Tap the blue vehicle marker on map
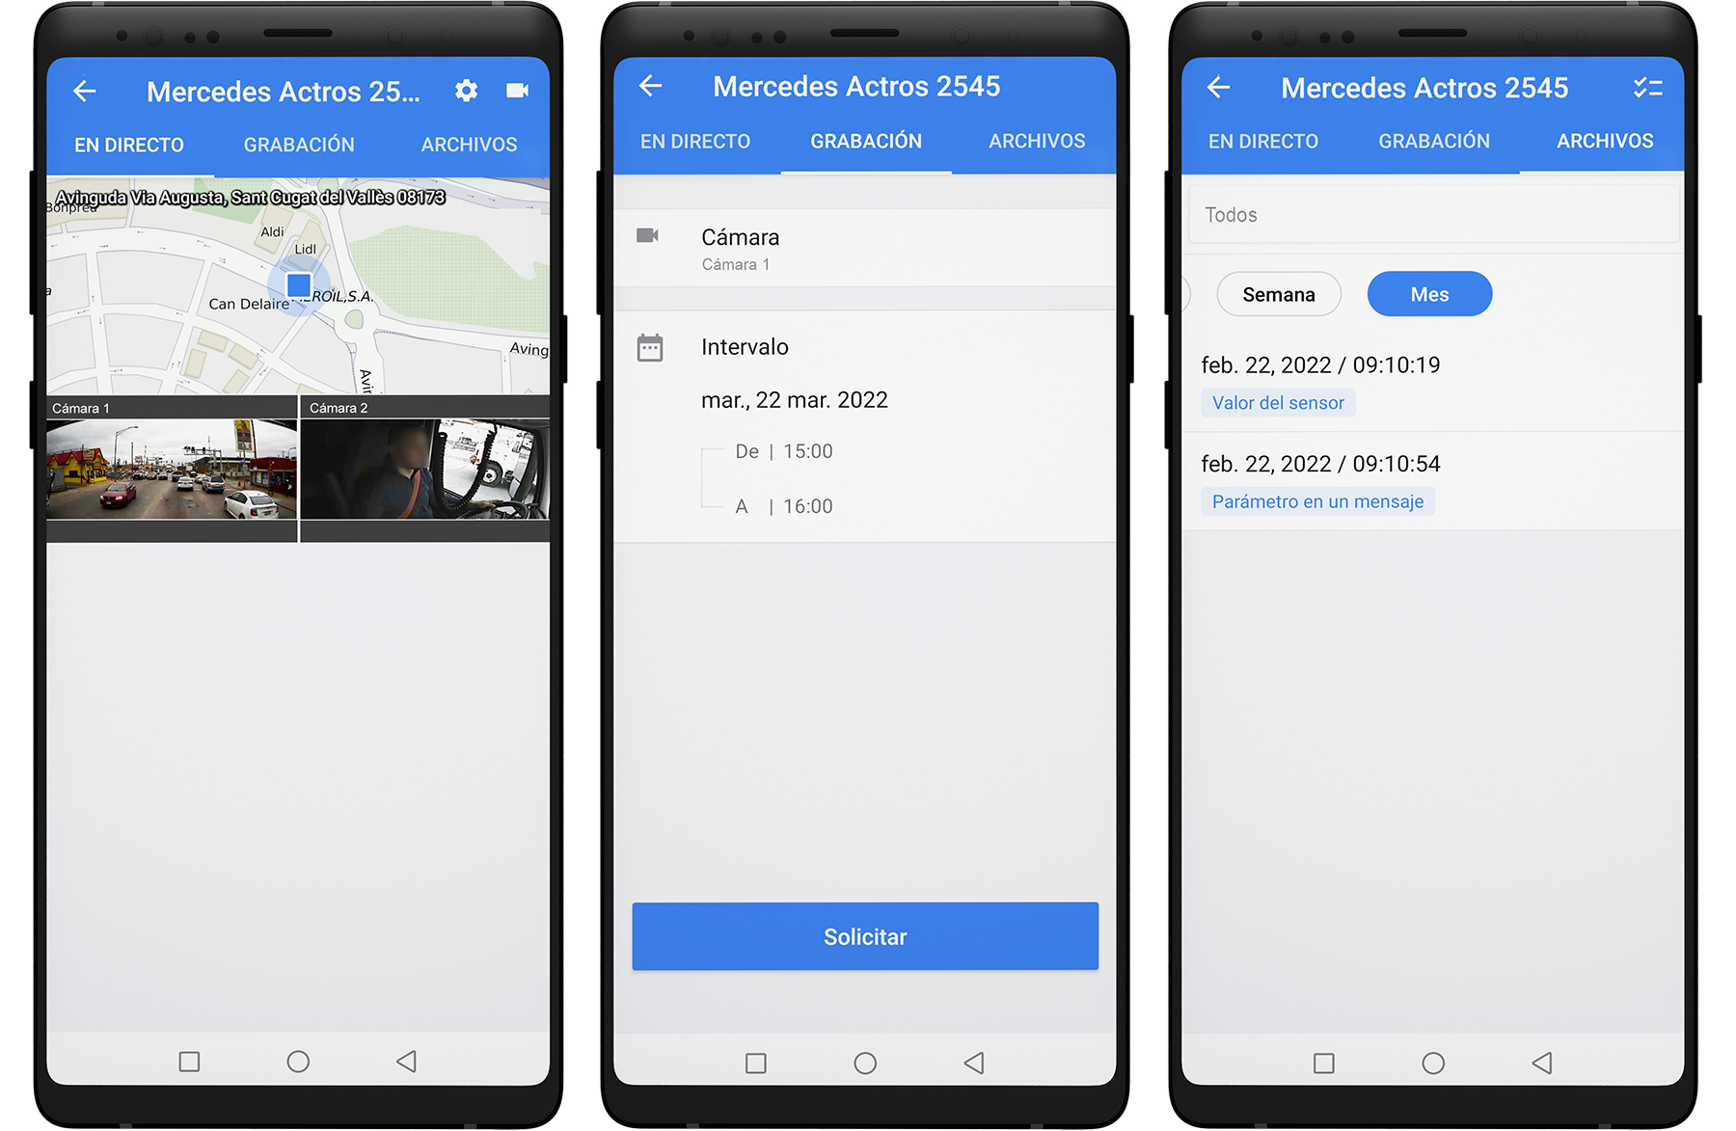The width and height of the screenshot is (1736, 1131). click(x=299, y=285)
